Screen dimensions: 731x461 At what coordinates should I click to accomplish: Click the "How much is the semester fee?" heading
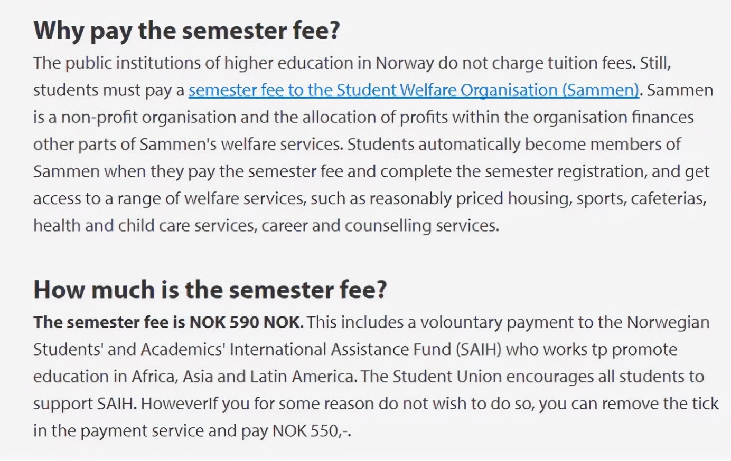pos(210,290)
